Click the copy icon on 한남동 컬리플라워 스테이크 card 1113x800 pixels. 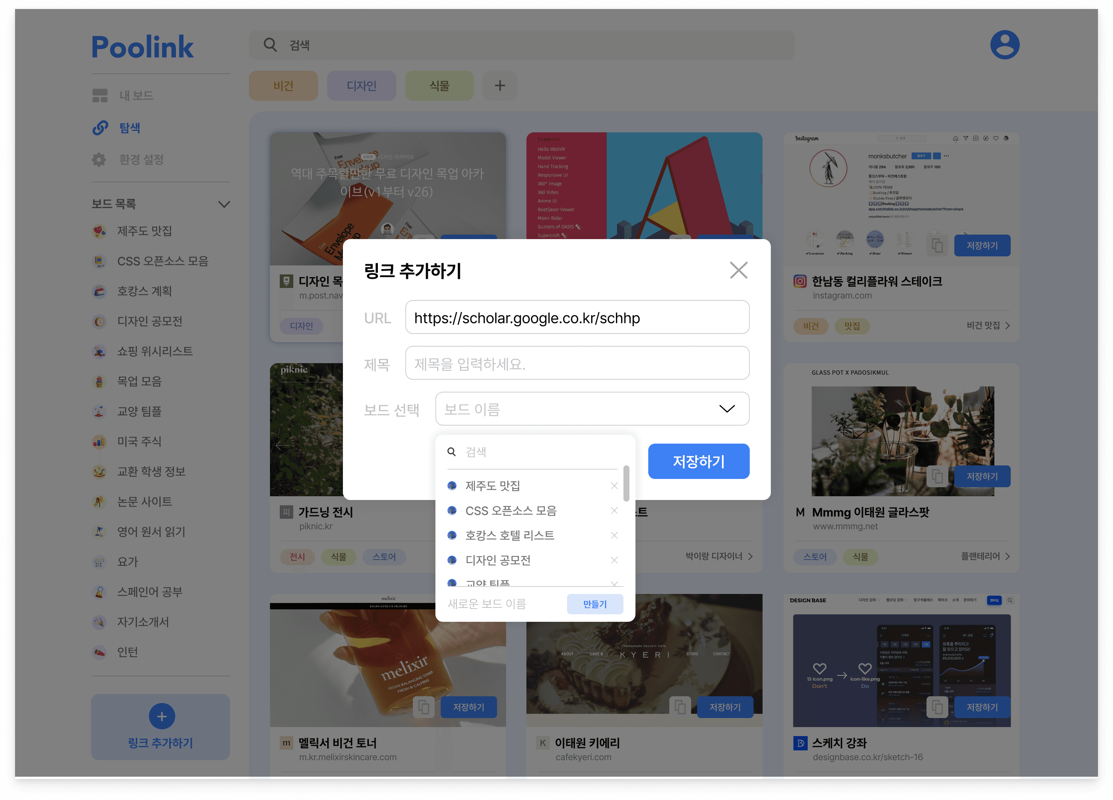[937, 245]
